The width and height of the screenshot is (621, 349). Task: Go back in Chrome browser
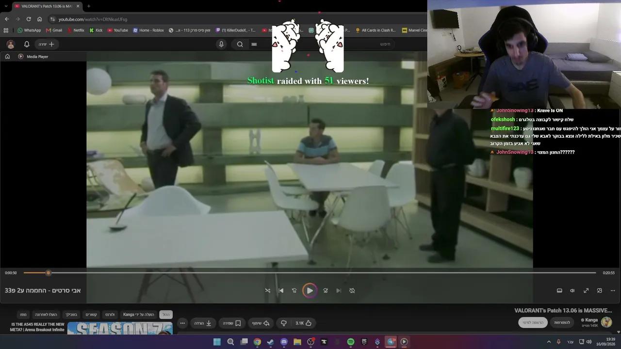pos(7,19)
